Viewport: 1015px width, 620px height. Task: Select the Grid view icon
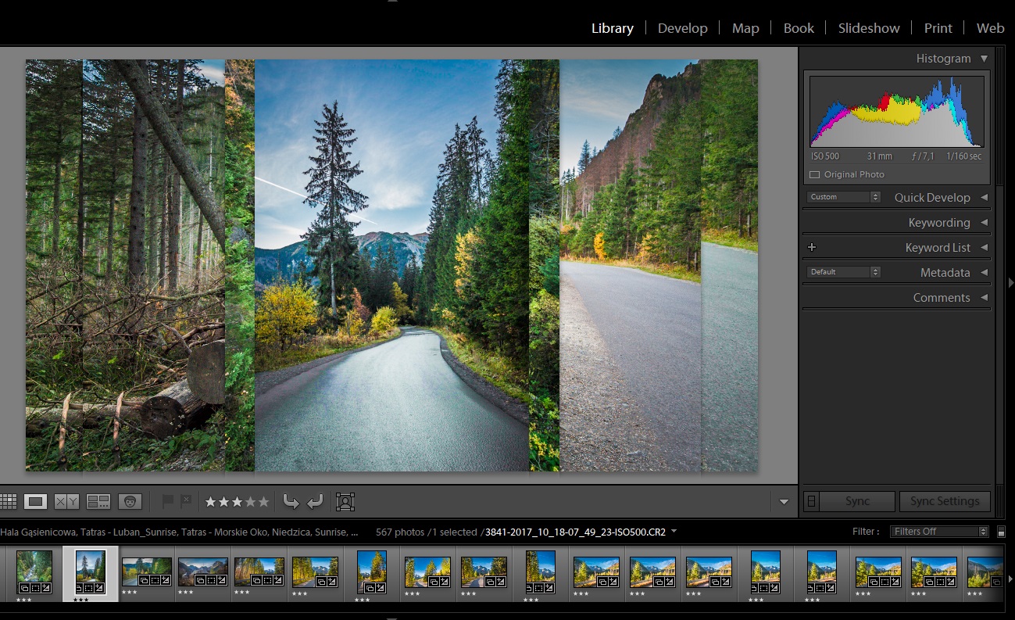pos(8,501)
